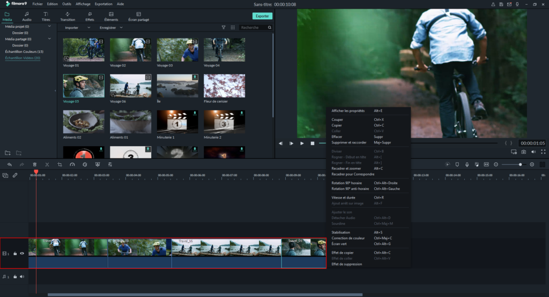This screenshot has height=297, width=549.
Task: Switch to the Titres tab
Action: pos(46,17)
